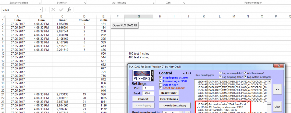Open the sheet name to post dropdown
Screen dimensions: 291x113
181,112
